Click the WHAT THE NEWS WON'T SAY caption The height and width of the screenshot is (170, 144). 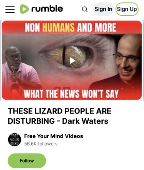pos(71,94)
